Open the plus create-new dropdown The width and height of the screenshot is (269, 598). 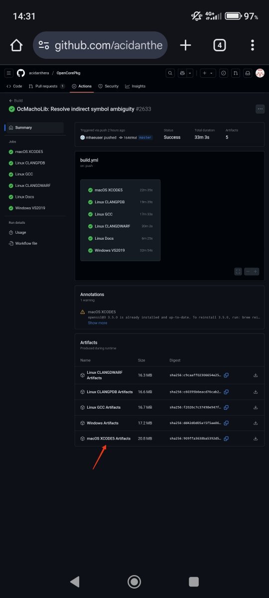click(208, 73)
